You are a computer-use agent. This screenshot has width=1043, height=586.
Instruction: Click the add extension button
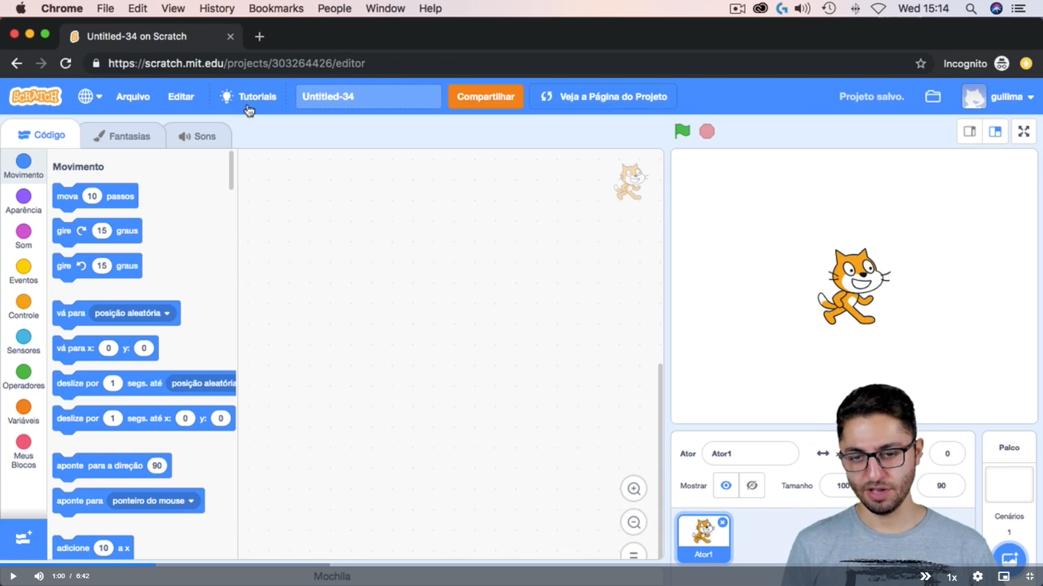[x=23, y=538]
